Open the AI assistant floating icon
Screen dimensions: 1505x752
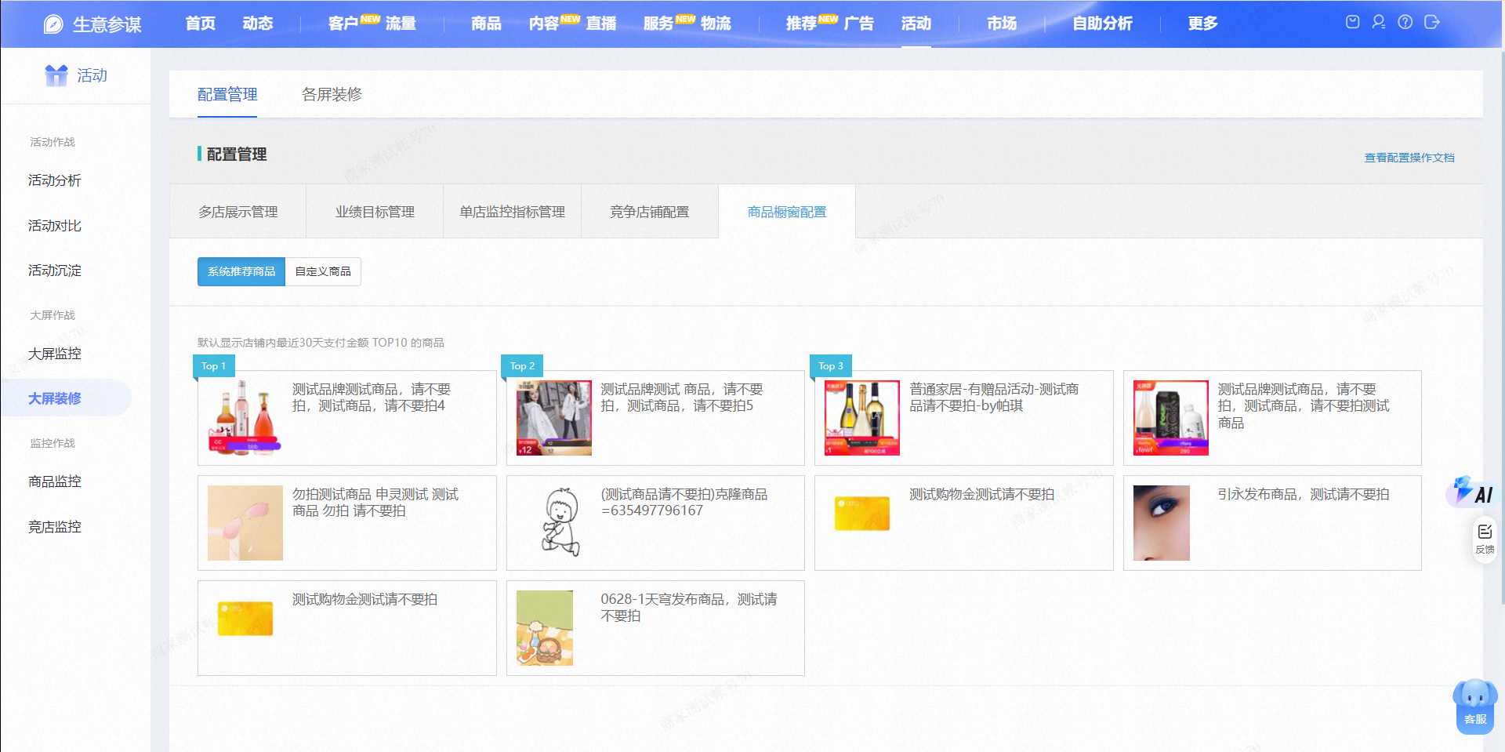tap(1473, 492)
